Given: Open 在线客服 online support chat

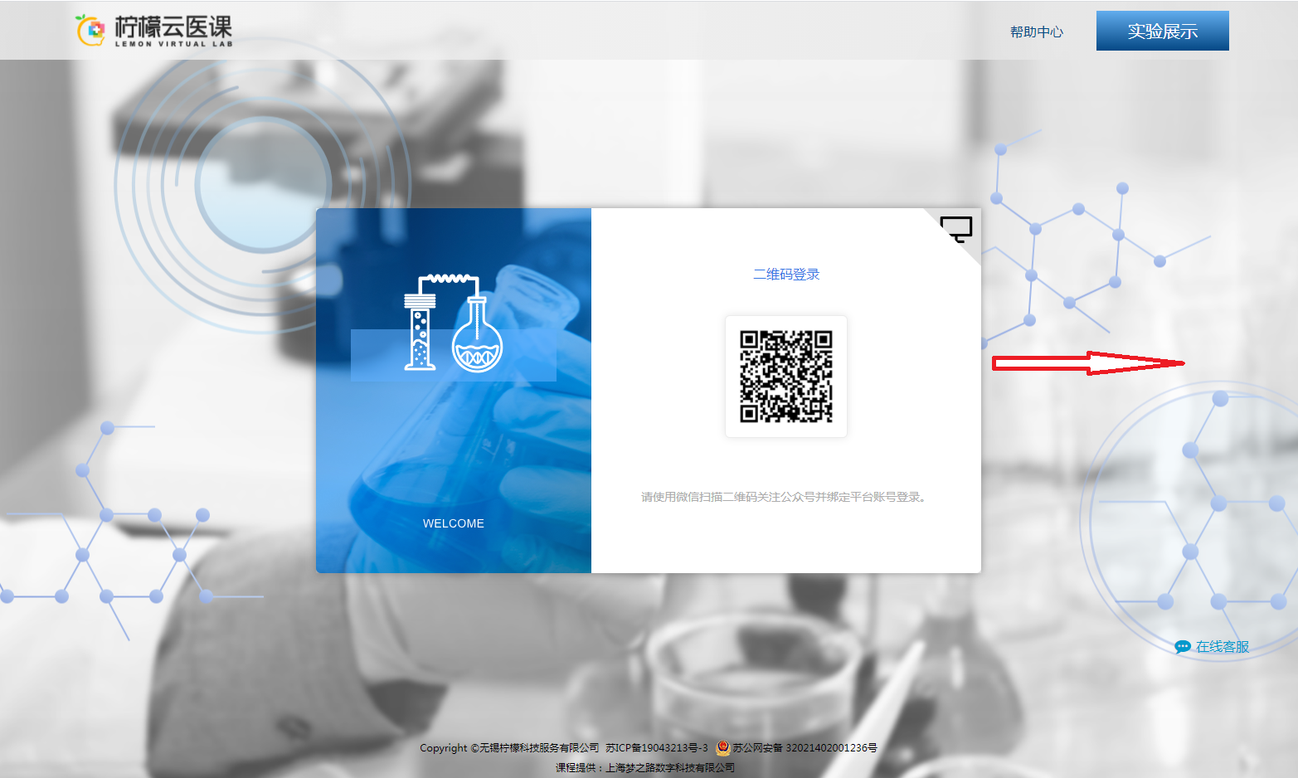Looking at the screenshot, I should (1212, 647).
